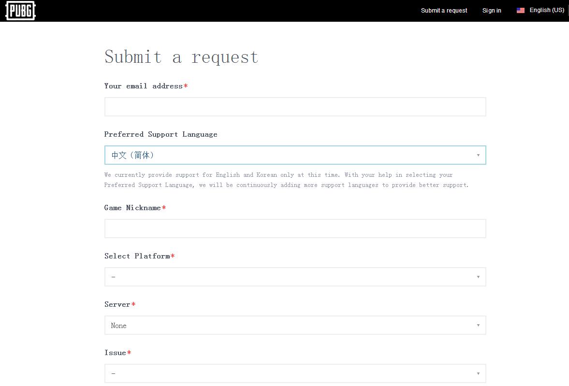Open the Sign in page
Viewport: 569px width, 386px height.
tap(492, 11)
